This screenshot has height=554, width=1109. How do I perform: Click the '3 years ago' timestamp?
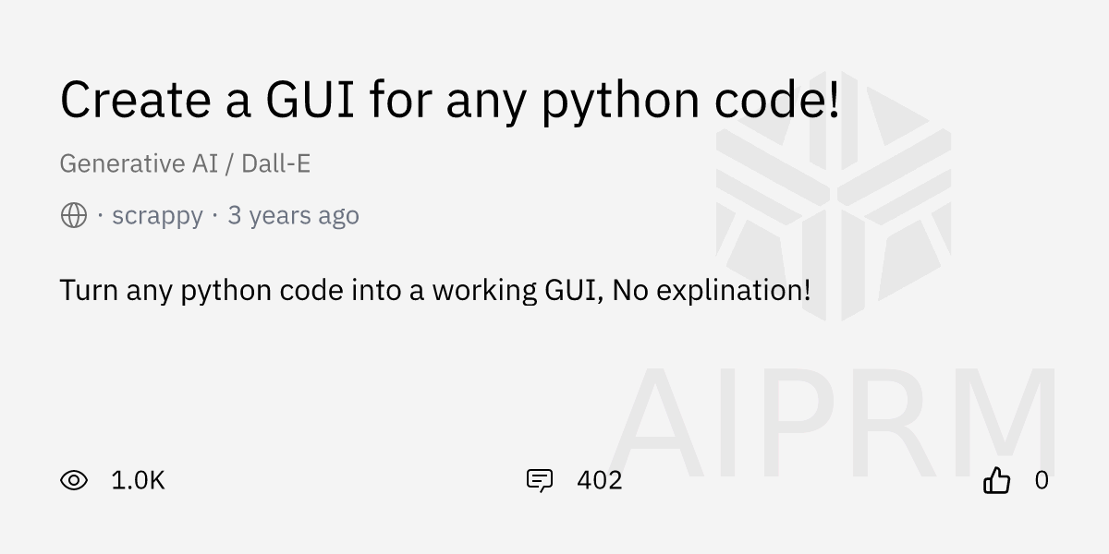[293, 216]
